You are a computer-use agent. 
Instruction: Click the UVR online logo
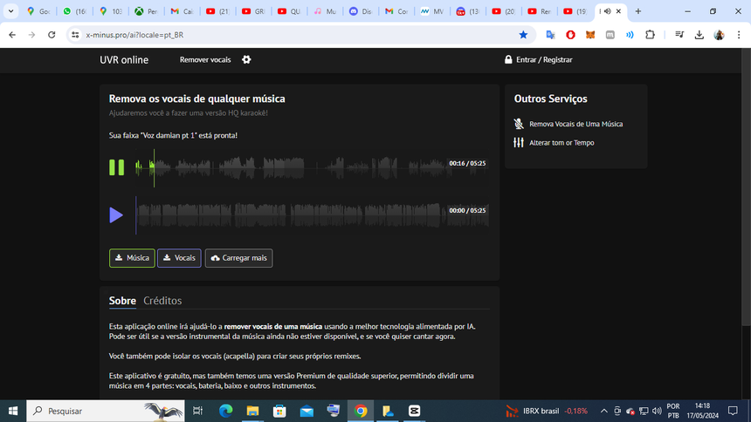[124, 60]
